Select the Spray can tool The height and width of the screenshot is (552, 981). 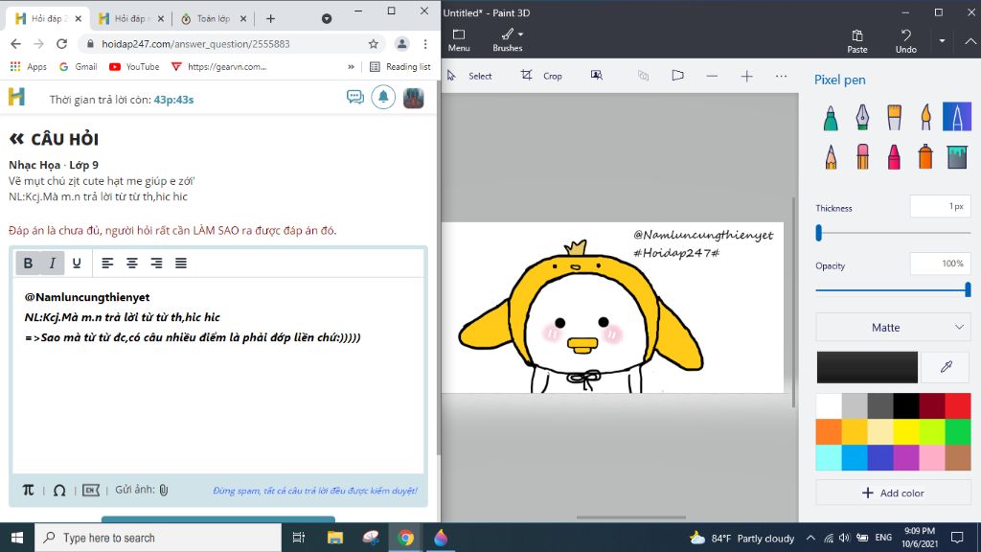(x=925, y=156)
